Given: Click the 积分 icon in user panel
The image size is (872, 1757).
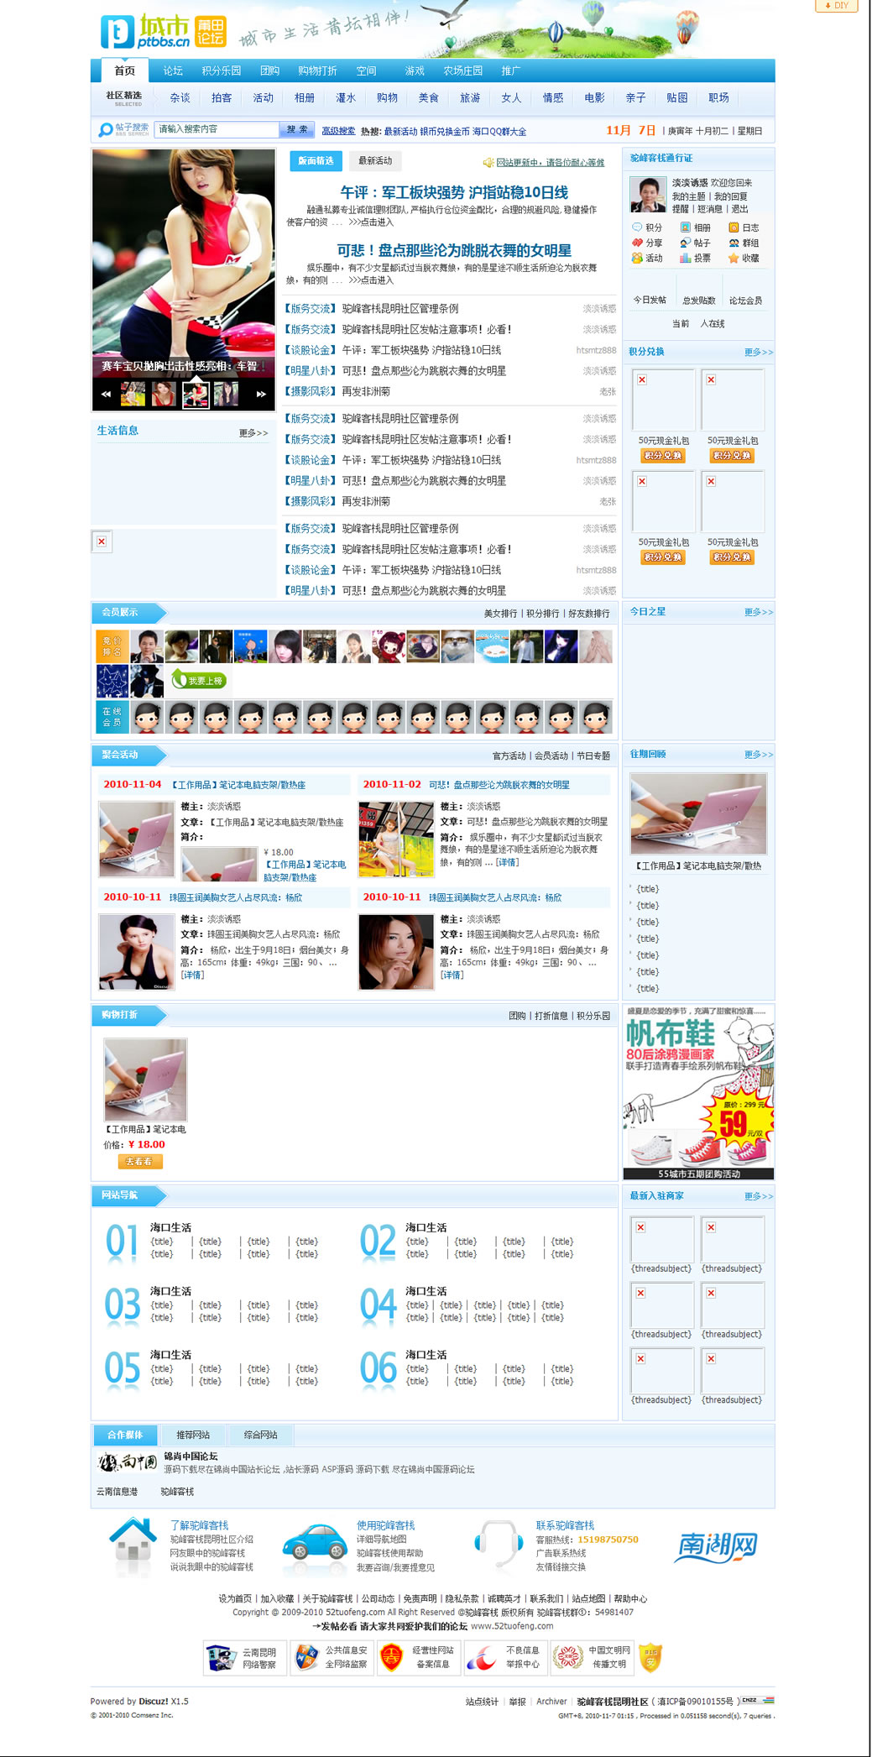Looking at the screenshot, I should [637, 227].
